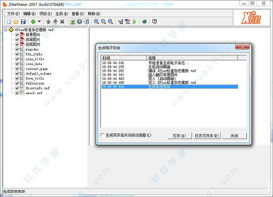
Task: Click the New file icon
Action: click(9, 21)
